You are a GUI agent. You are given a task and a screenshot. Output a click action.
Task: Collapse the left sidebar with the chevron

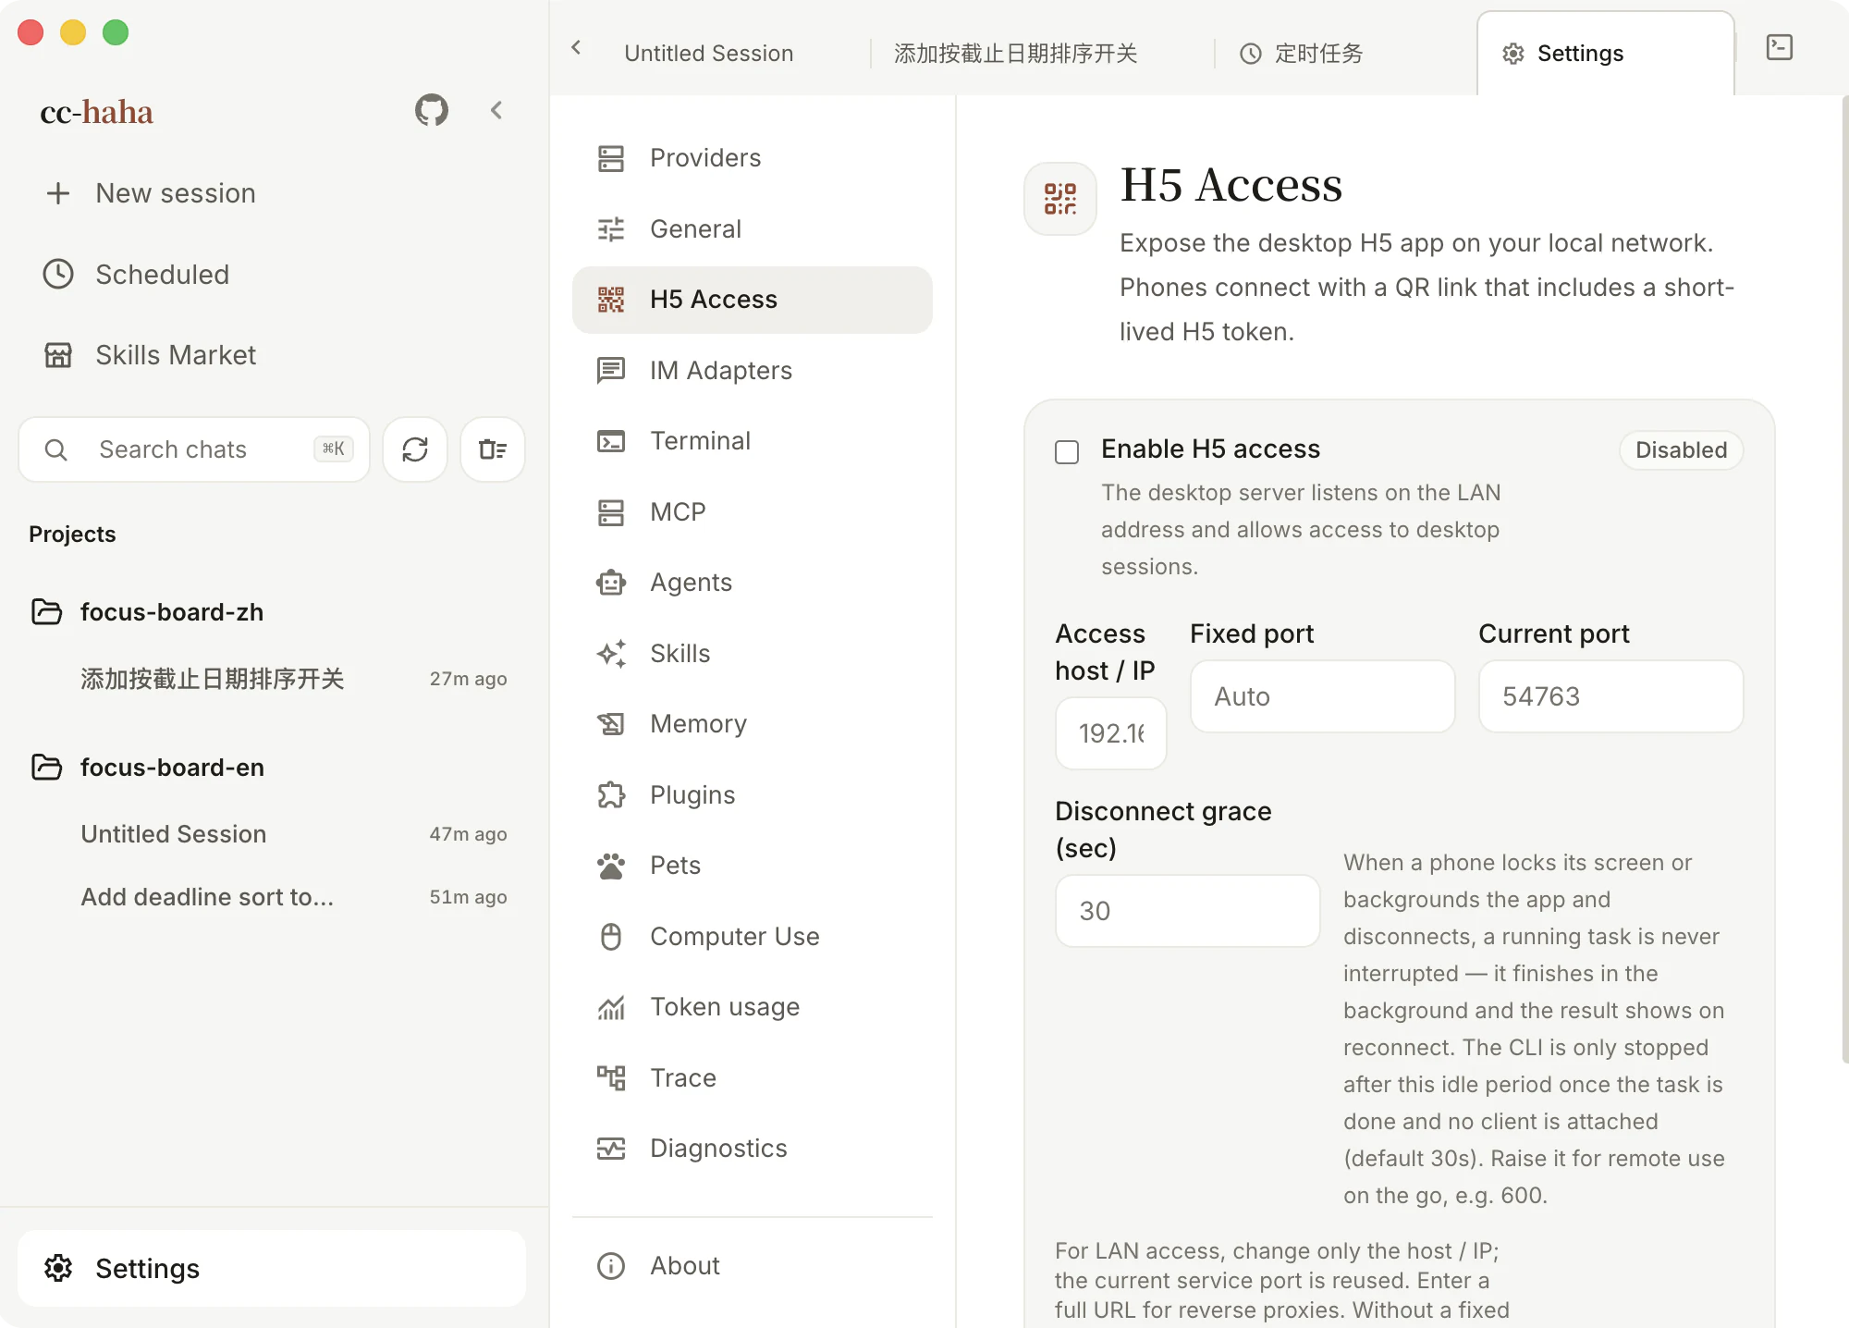tap(496, 111)
